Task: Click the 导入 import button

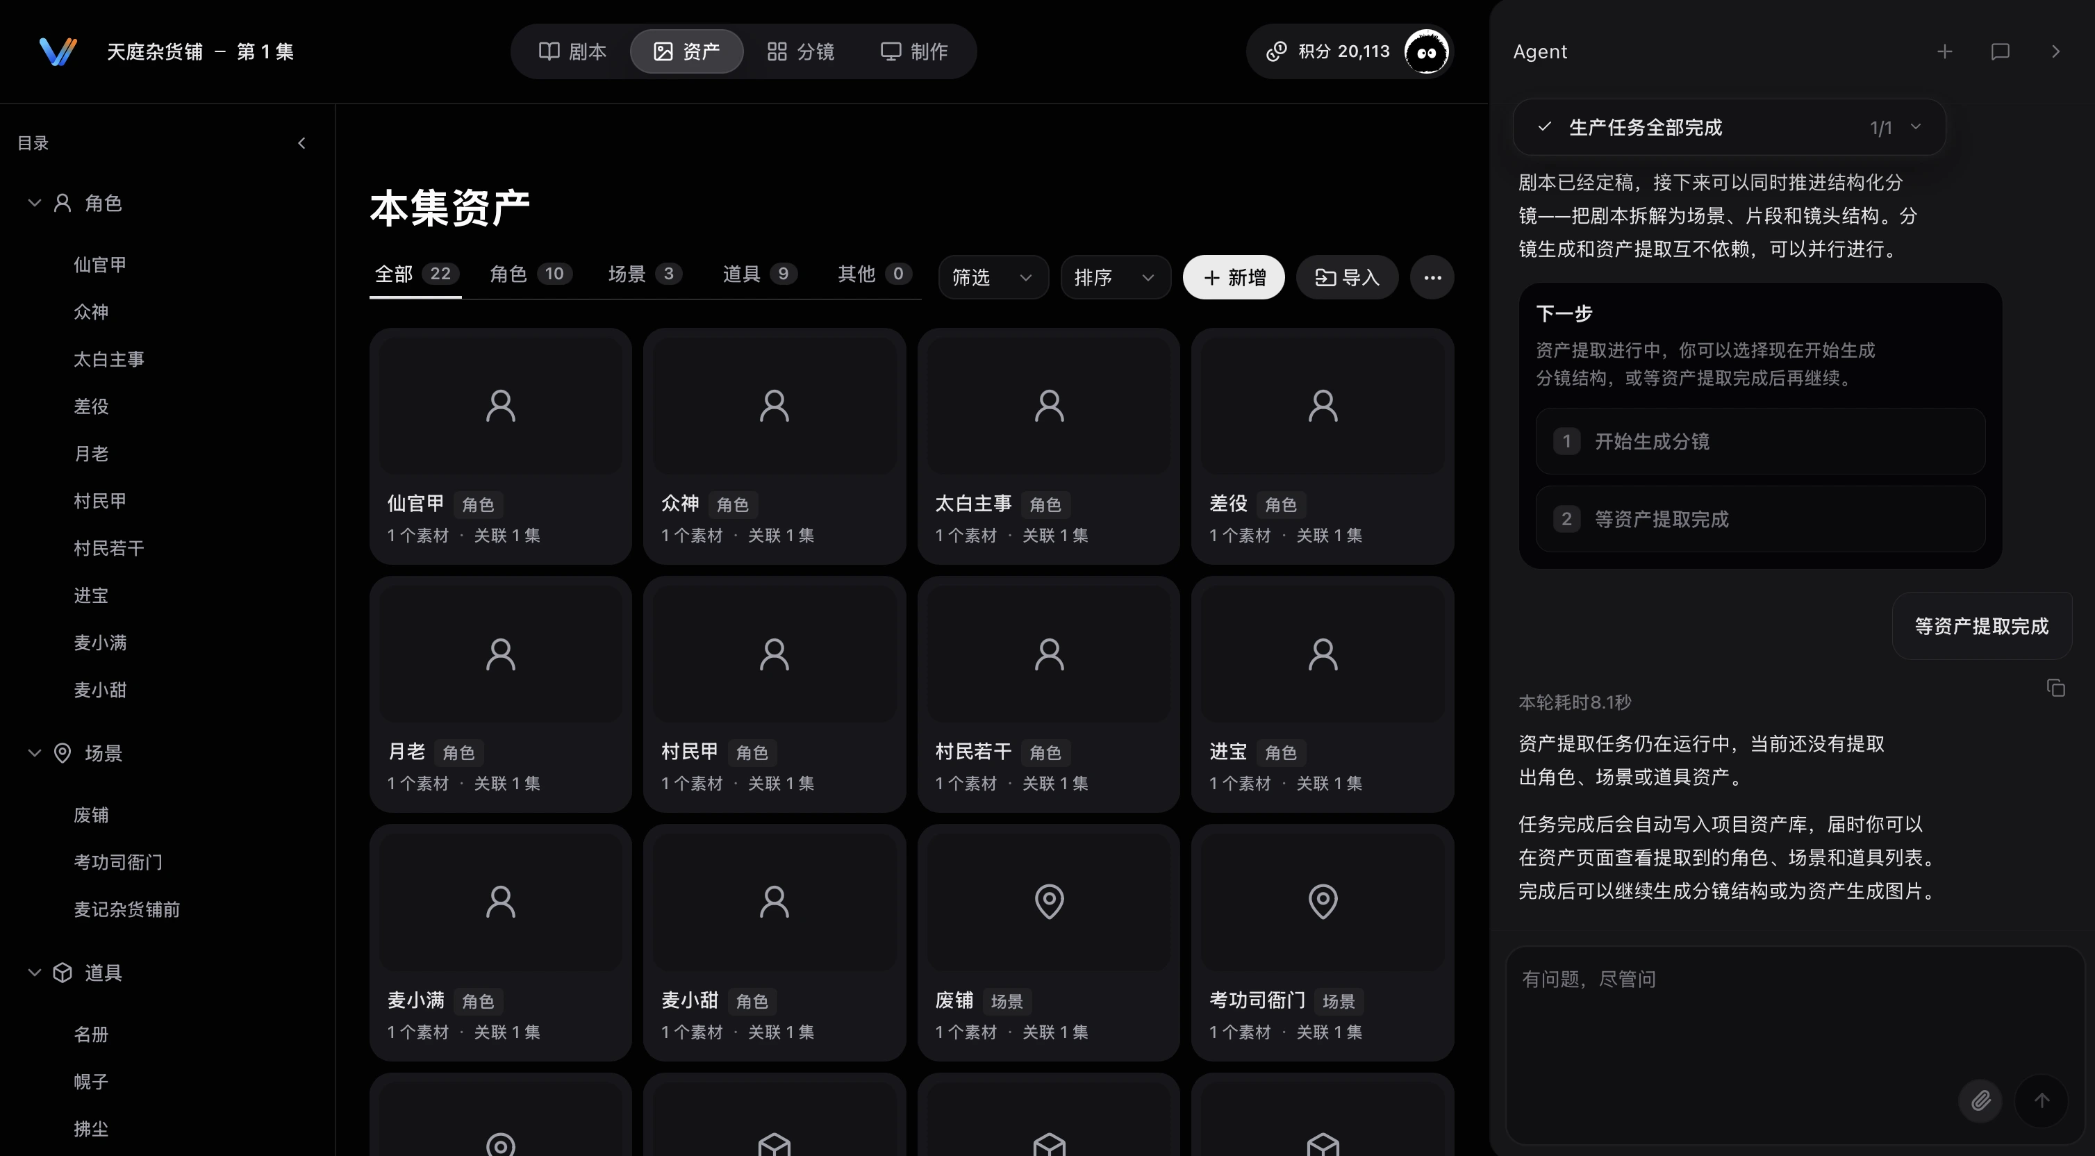Action: coord(1347,277)
